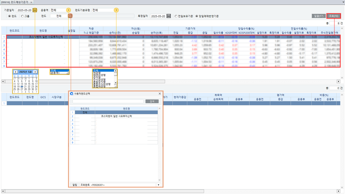The width and height of the screenshot is (345, 194).
Task: Expand the 운용역 dropdown
Action: [x=68, y=10]
